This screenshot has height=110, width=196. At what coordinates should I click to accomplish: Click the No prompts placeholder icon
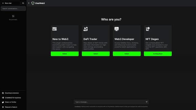13,16
